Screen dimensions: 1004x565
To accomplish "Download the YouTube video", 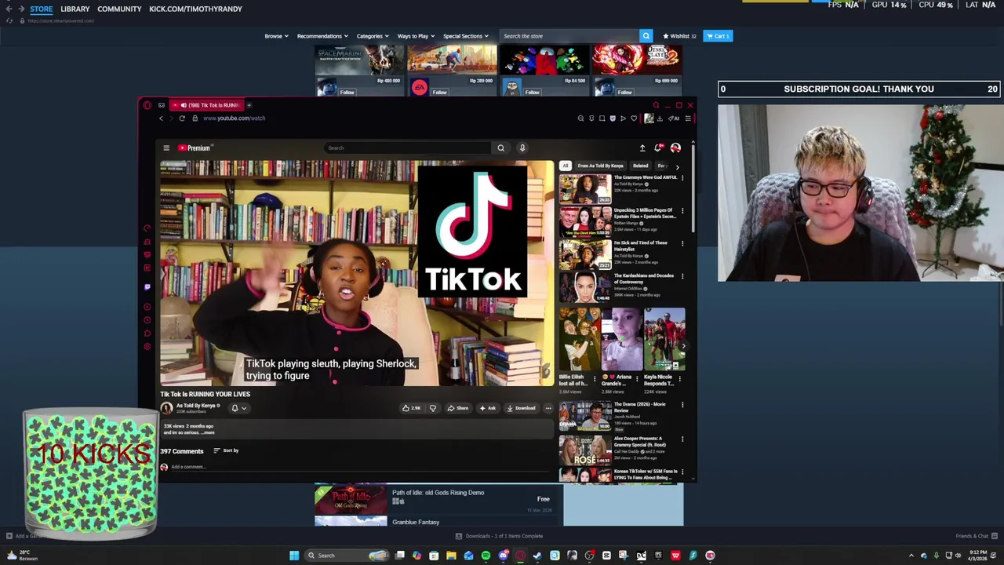I will pos(521,408).
